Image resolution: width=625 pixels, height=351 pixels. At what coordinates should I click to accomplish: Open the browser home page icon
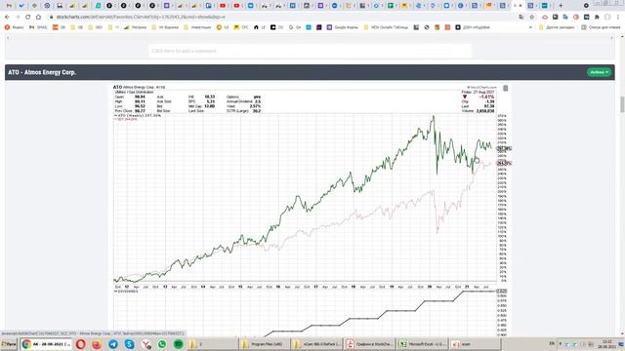click(x=38, y=18)
